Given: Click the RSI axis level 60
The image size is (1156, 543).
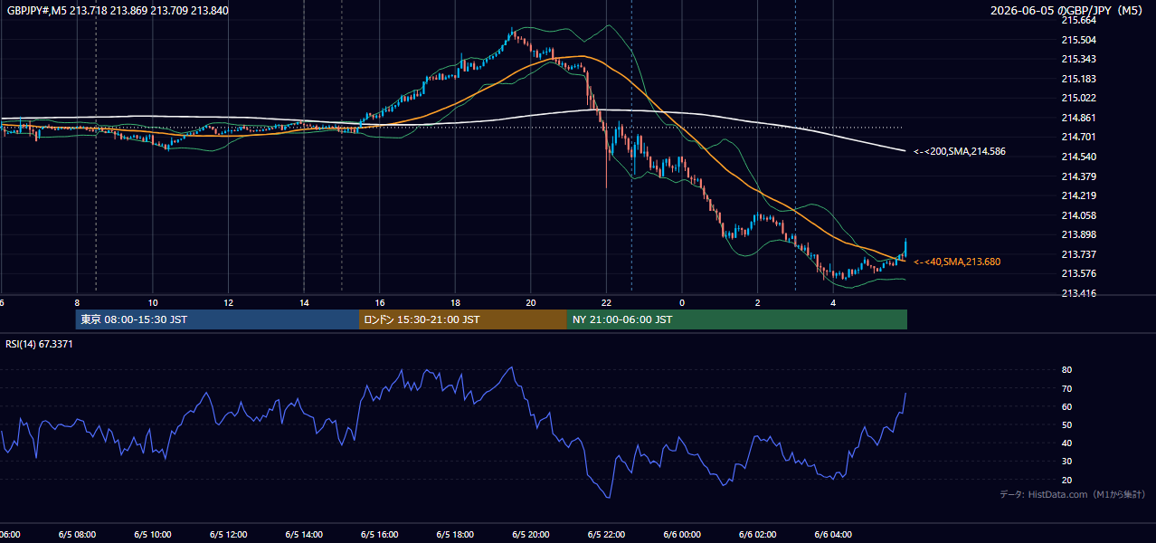Looking at the screenshot, I should 1066,406.
